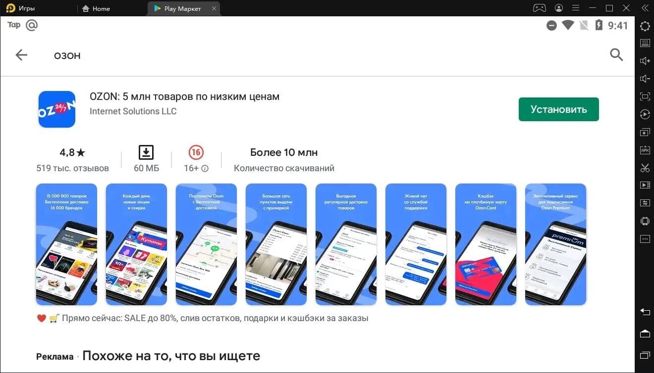Click the age rating info icon

coord(205,168)
